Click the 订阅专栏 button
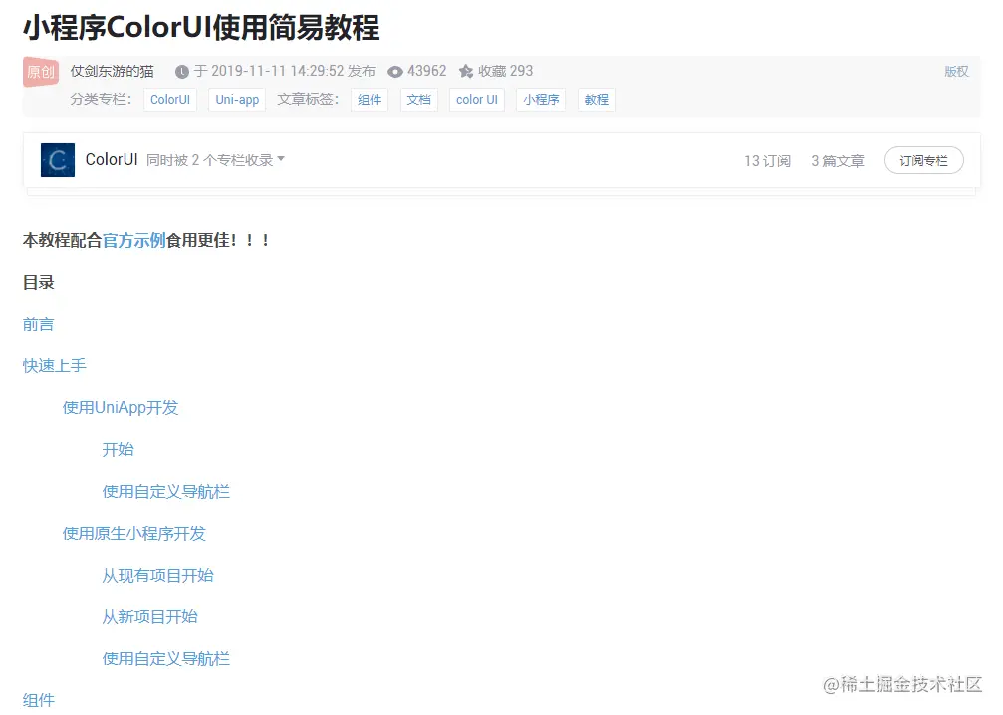1003x715 pixels. pos(923,160)
